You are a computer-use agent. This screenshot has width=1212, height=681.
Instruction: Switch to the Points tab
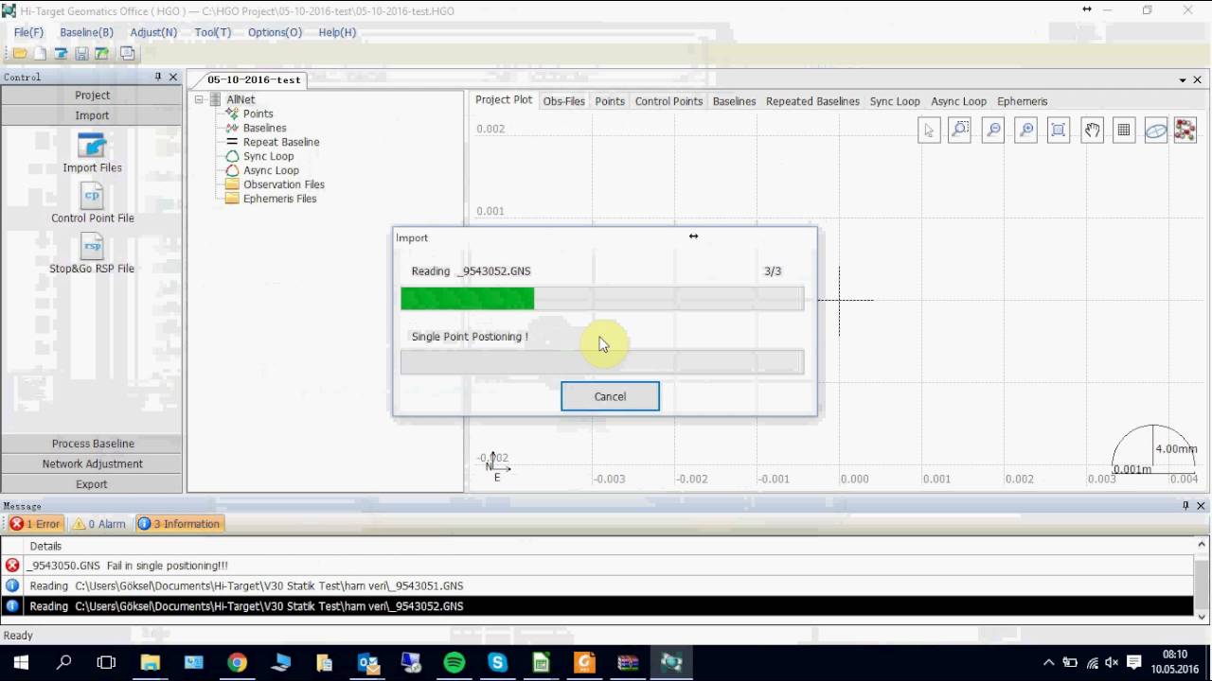(610, 101)
